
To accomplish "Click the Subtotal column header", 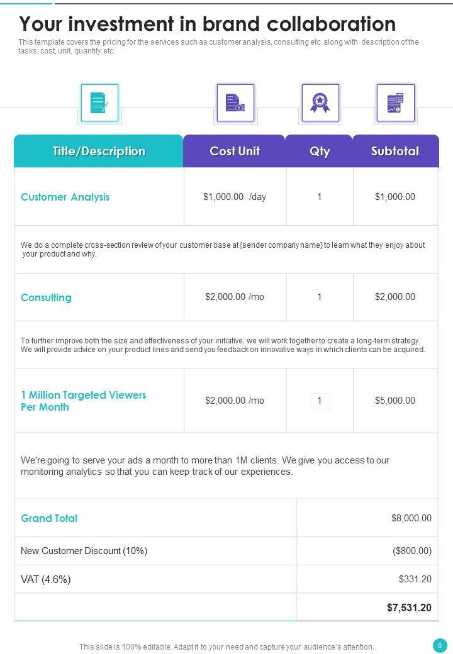I will [395, 152].
